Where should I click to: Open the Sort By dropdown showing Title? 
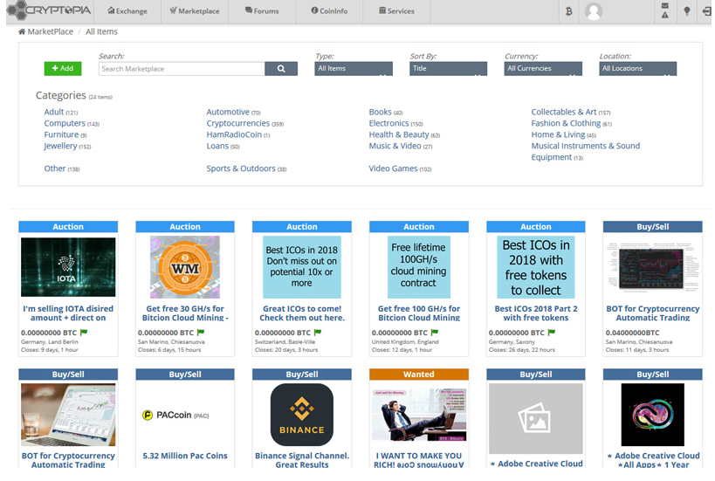point(448,68)
